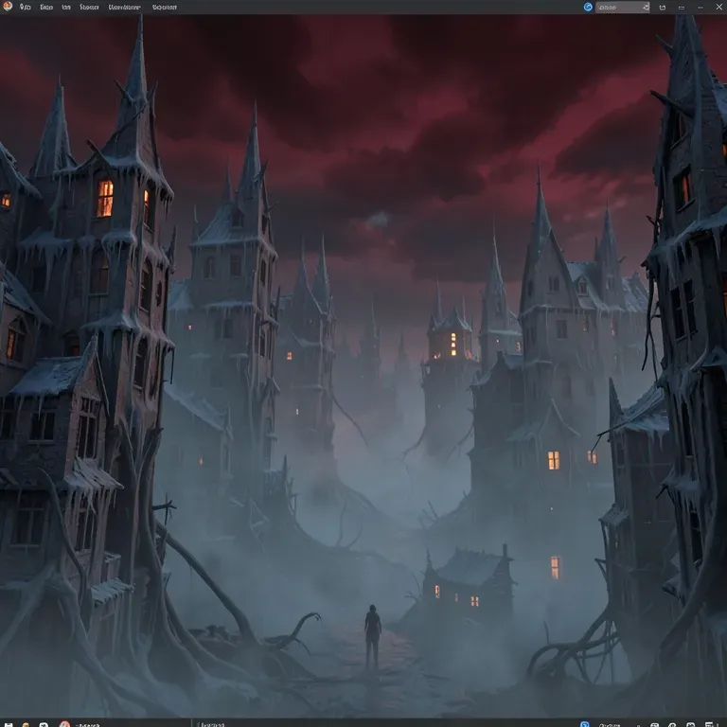Image resolution: width=727 pixels, height=727 pixels.
Task: Click the text label after the status bar divider
Action: tap(211, 724)
